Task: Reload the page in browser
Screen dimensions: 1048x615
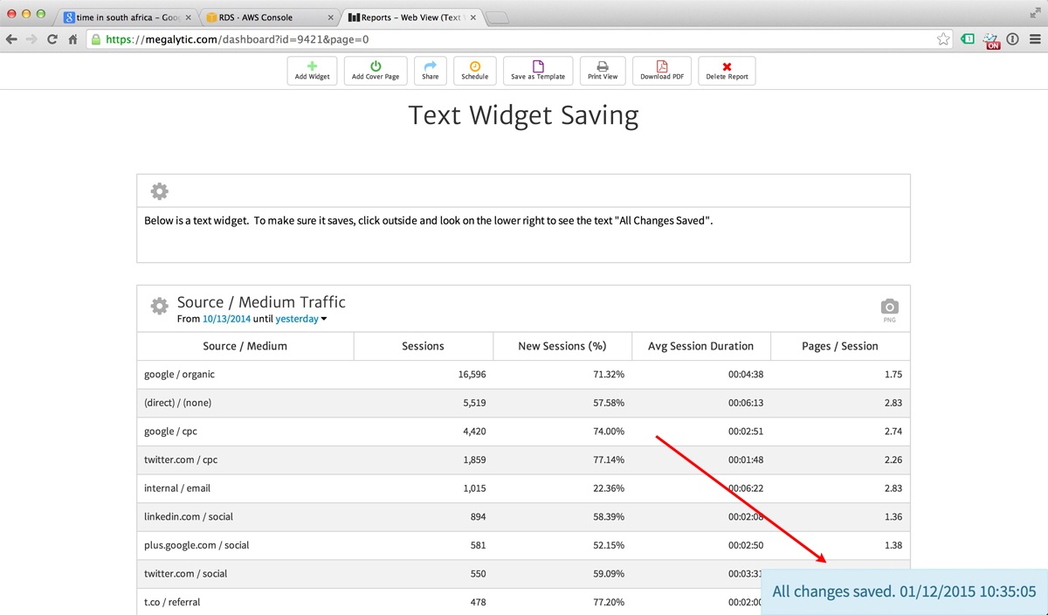Action: (x=52, y=39)
